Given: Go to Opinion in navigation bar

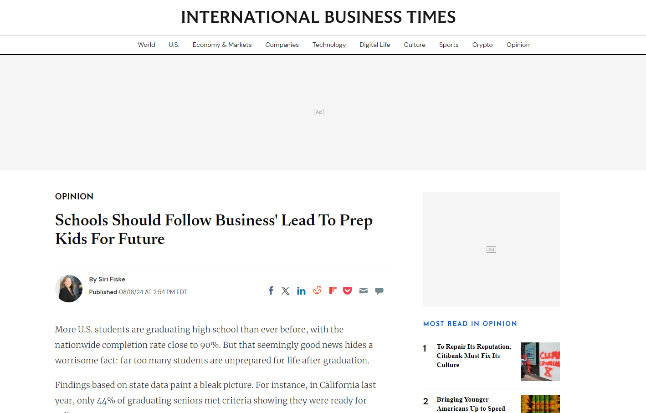Looking at the screenshot, I should coord(518,45).
